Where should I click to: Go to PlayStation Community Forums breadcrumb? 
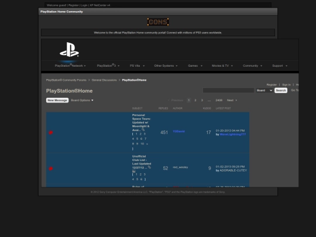[66, 80]
